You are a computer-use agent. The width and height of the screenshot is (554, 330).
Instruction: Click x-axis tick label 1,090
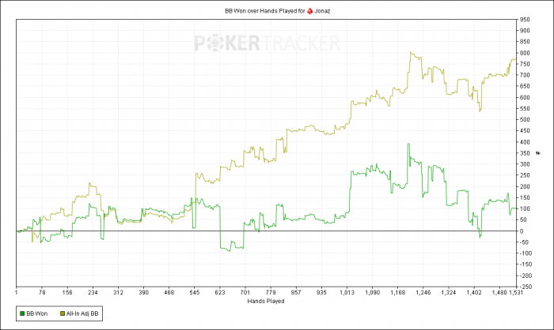coord(372,292)
